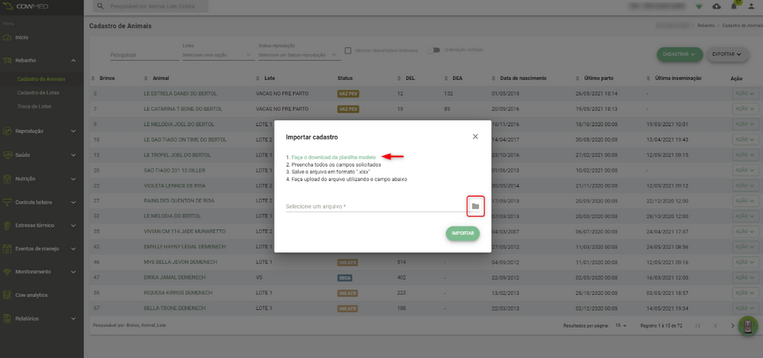Open the Lotes dropdown

(219, 55)
